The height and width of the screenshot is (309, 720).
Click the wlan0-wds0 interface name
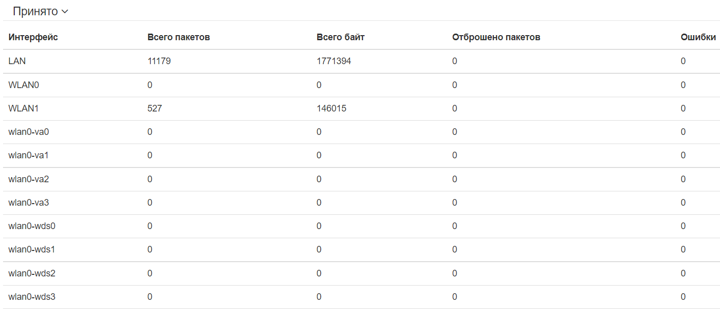[32, 226]
